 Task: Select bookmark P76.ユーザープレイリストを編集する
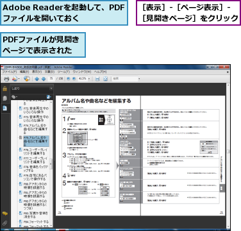tap(35, 151)
